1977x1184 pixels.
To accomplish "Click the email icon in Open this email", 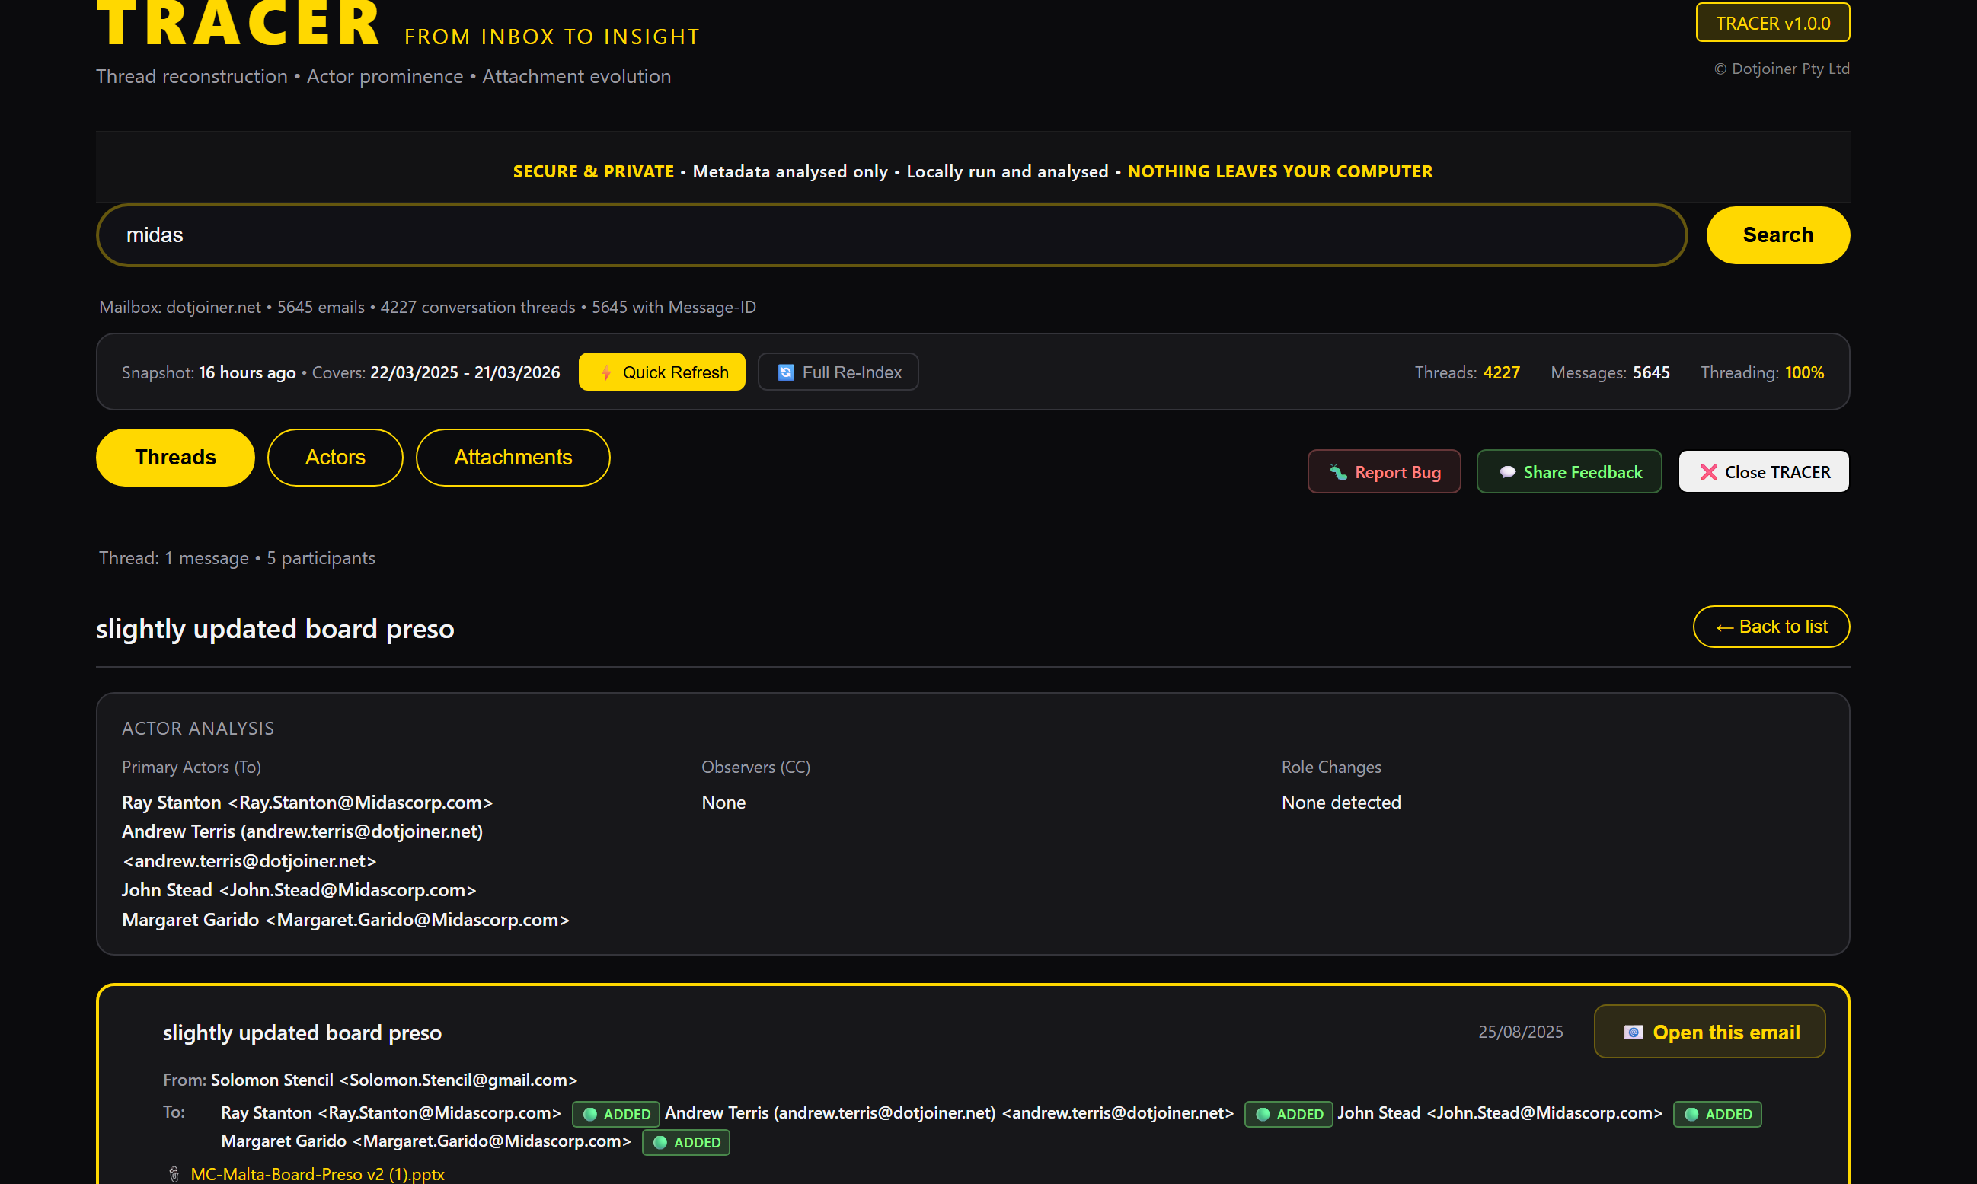I will 1633,1032.
